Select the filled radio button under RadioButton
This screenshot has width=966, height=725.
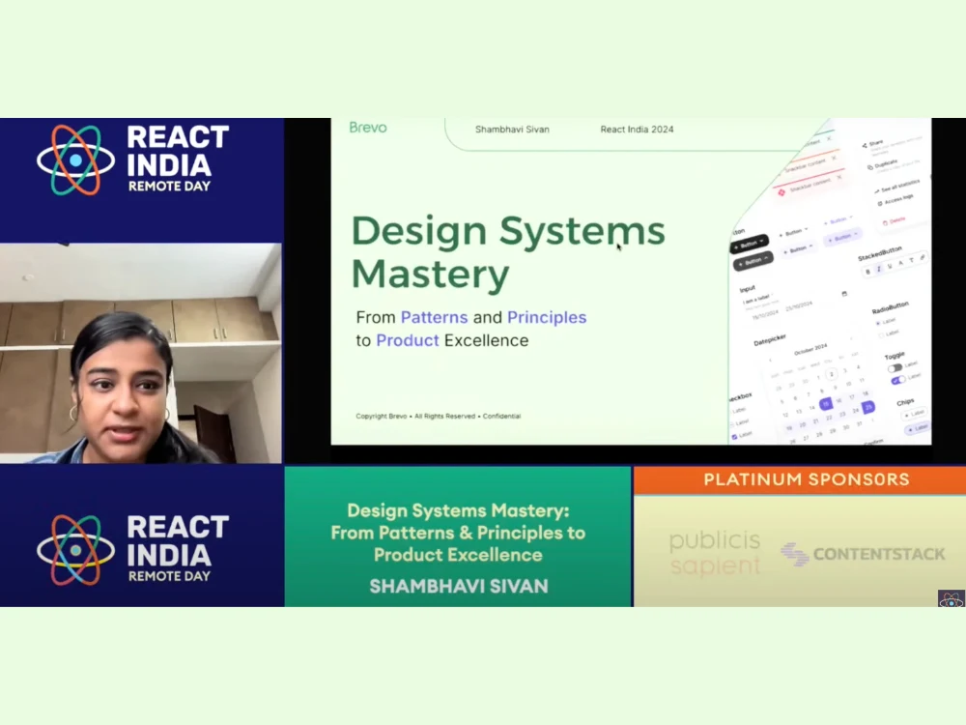(878, 323)
